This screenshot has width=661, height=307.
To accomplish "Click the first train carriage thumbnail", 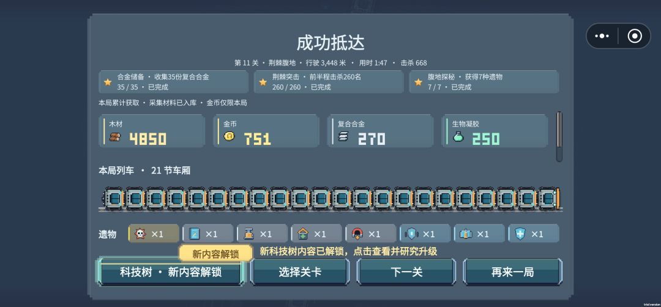I will [113, 198].
